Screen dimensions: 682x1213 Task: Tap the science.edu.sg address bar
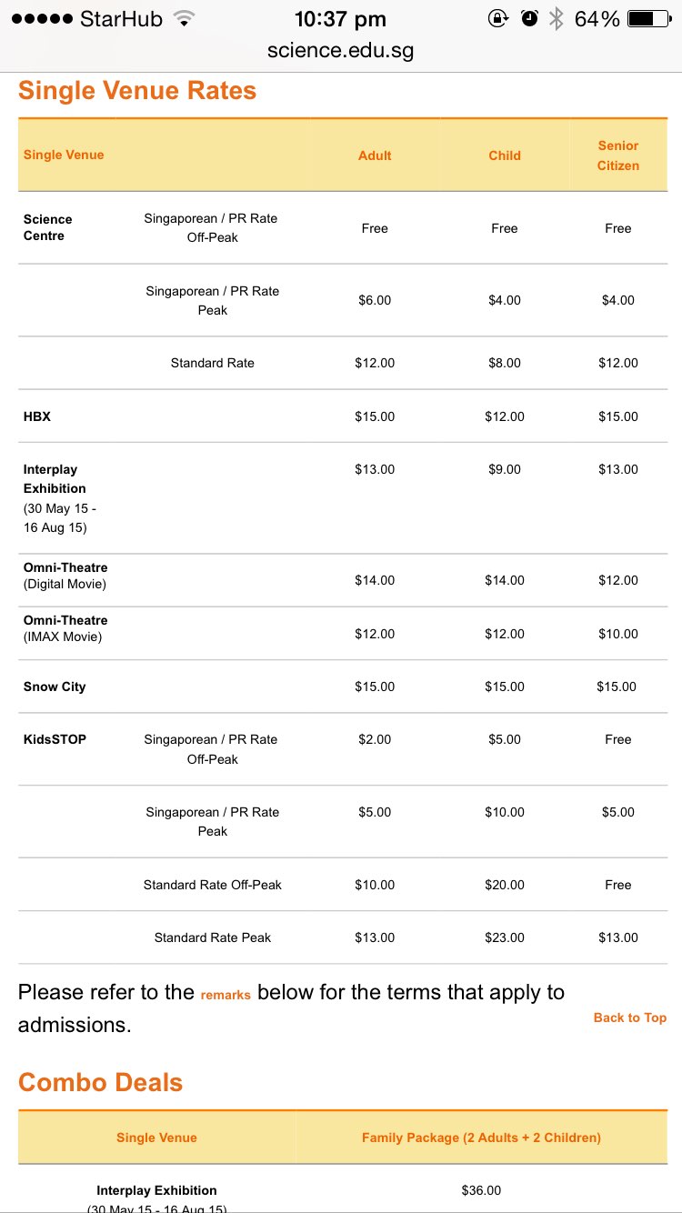(x=340, y=51)
